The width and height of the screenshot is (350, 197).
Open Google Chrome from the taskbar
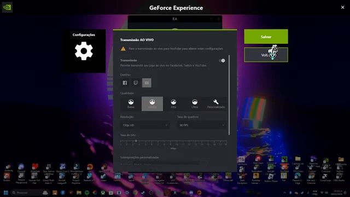coord(135,193)
